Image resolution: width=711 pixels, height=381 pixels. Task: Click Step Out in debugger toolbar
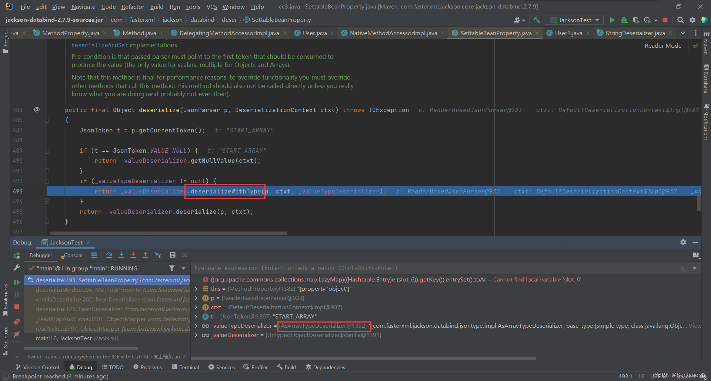[146, 255]
